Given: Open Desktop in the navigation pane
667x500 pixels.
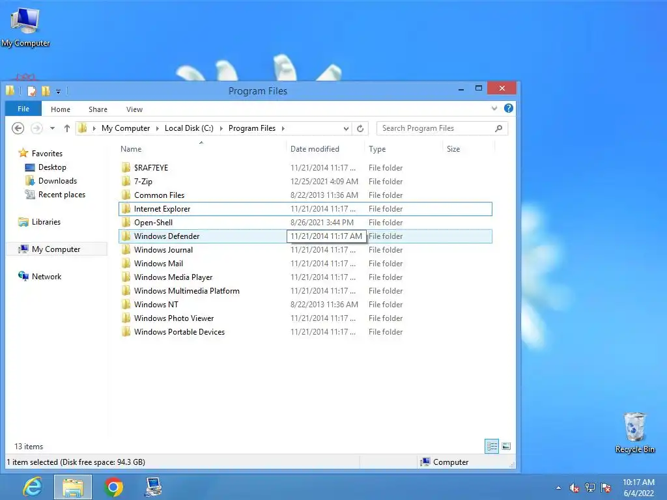Looking at the screenshot, I should pos(46,167).
